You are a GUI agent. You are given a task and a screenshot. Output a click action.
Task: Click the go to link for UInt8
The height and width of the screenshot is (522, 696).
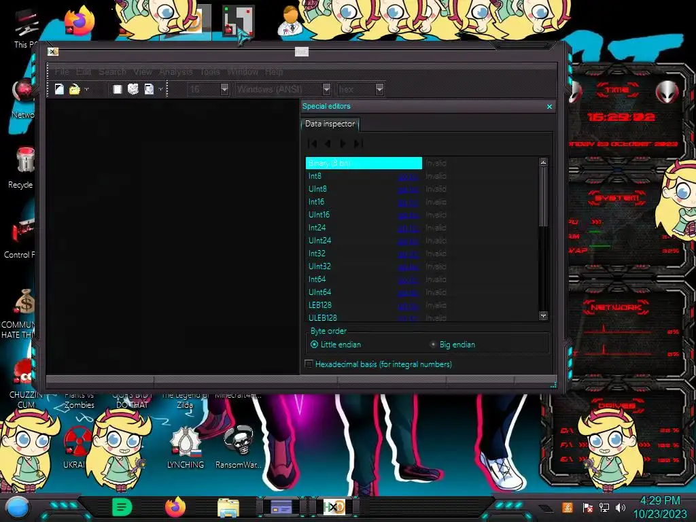tap(408, 190)
